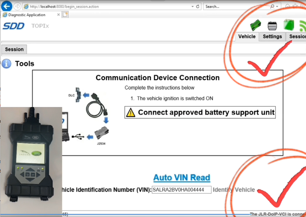Viewport: 306px width, 217px height.
Task: Switch to the Settings tab
Action: [x=272, y=36]
